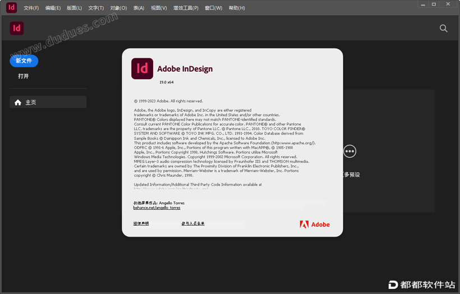Open the search magnifier icon
Viewport: 460px width, 294px height.
(443, 28)
